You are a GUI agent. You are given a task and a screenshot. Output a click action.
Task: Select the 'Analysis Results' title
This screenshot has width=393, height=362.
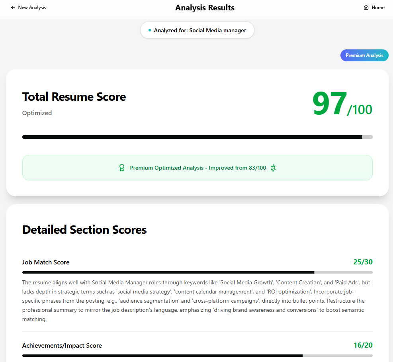click(205, 8)
